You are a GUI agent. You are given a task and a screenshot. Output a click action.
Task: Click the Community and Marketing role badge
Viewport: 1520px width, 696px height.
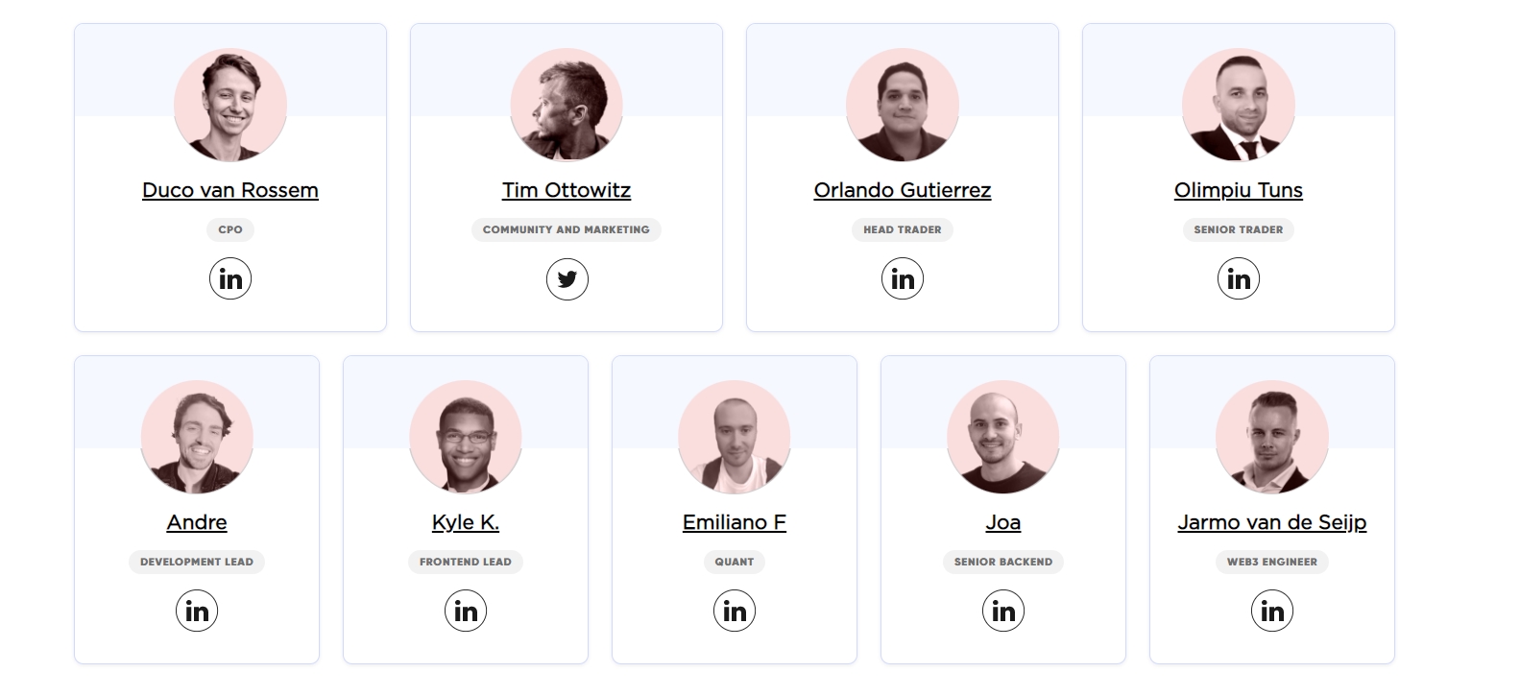coord(567,229)
